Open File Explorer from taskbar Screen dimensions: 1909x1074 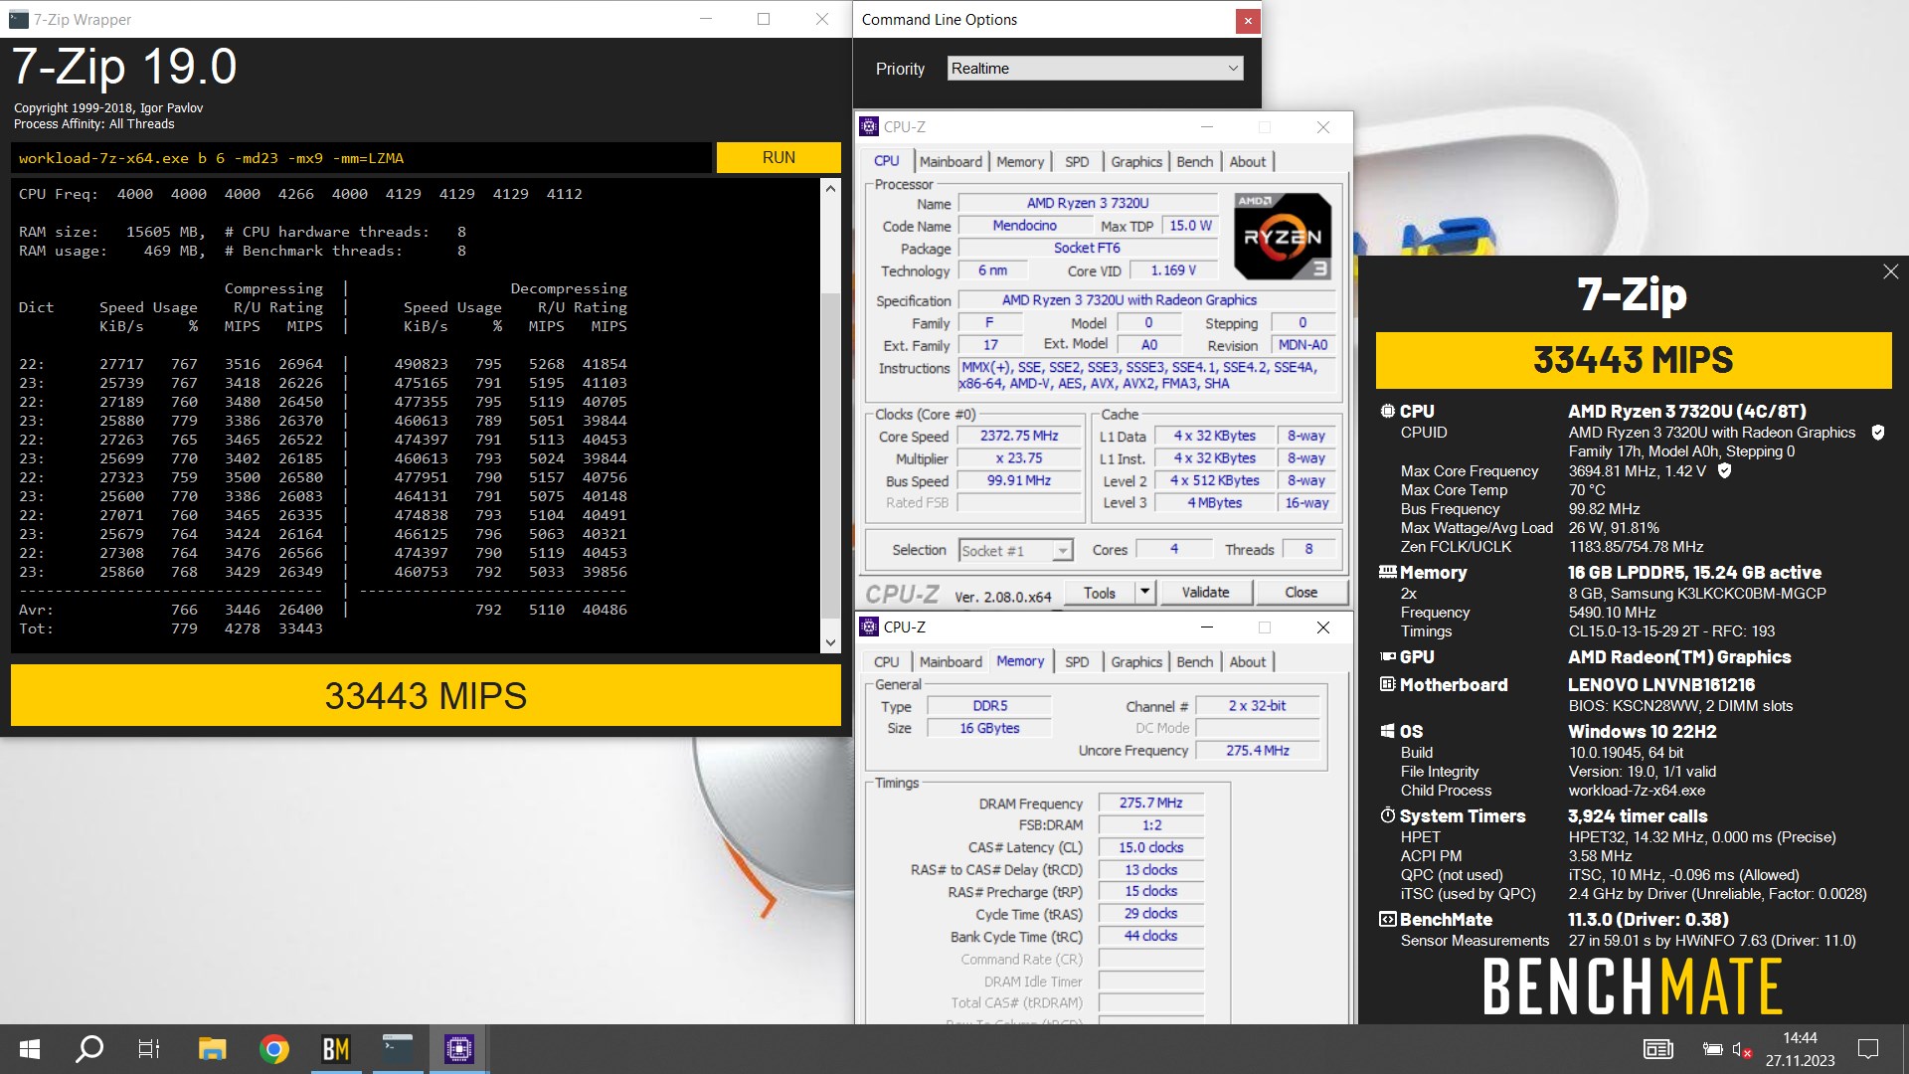tap(212, 1049)
